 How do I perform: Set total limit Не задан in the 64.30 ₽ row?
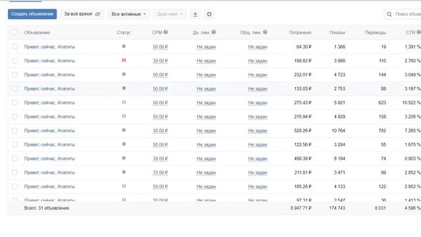pyautogui.click(x=257, y=47)
